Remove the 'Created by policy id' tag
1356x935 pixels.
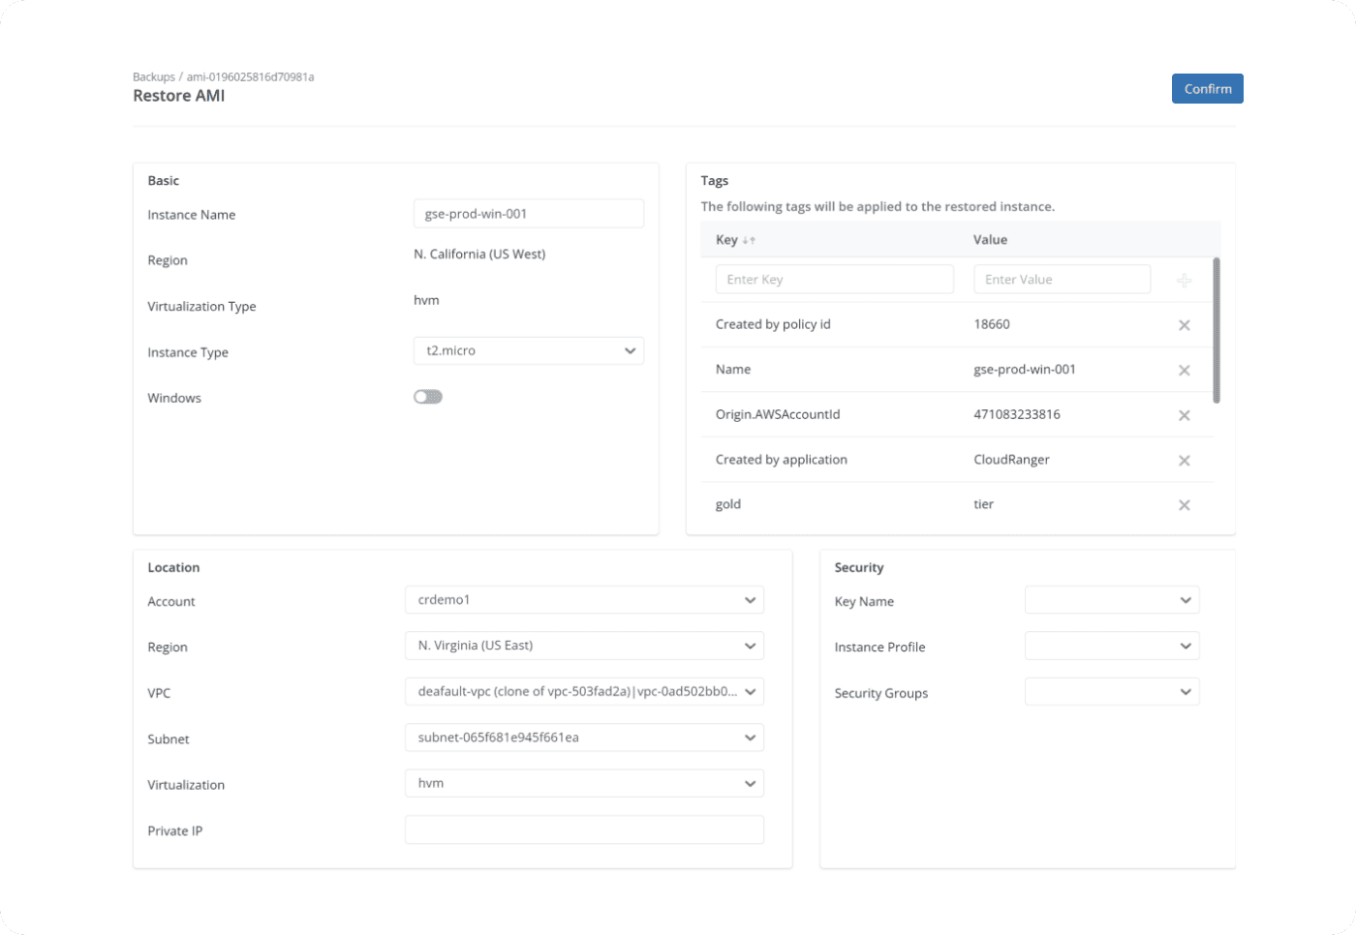tap(1184, 325)
